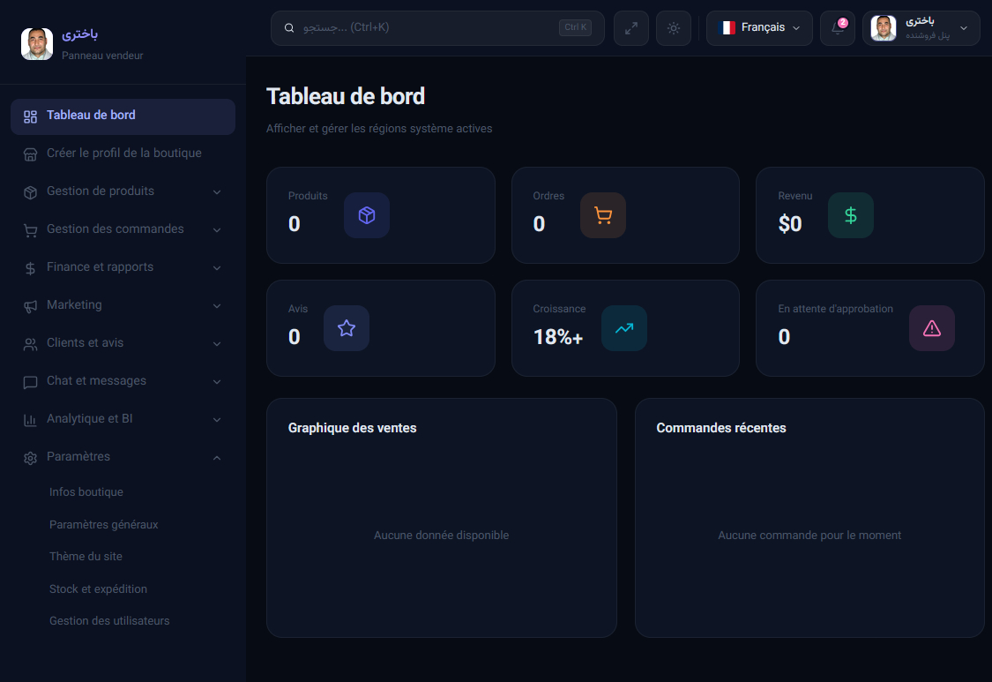Click the Produits box icon
The image size is (992, 682).
click(367, 215)
